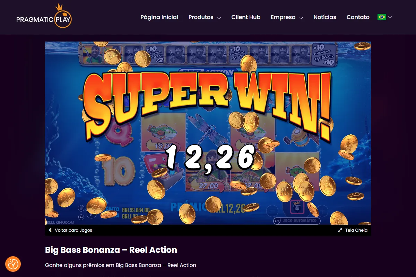The width and height of the screenshot is (416, 277).
Task: Click the purple spin button icon
Action: (x=297, y=207)
